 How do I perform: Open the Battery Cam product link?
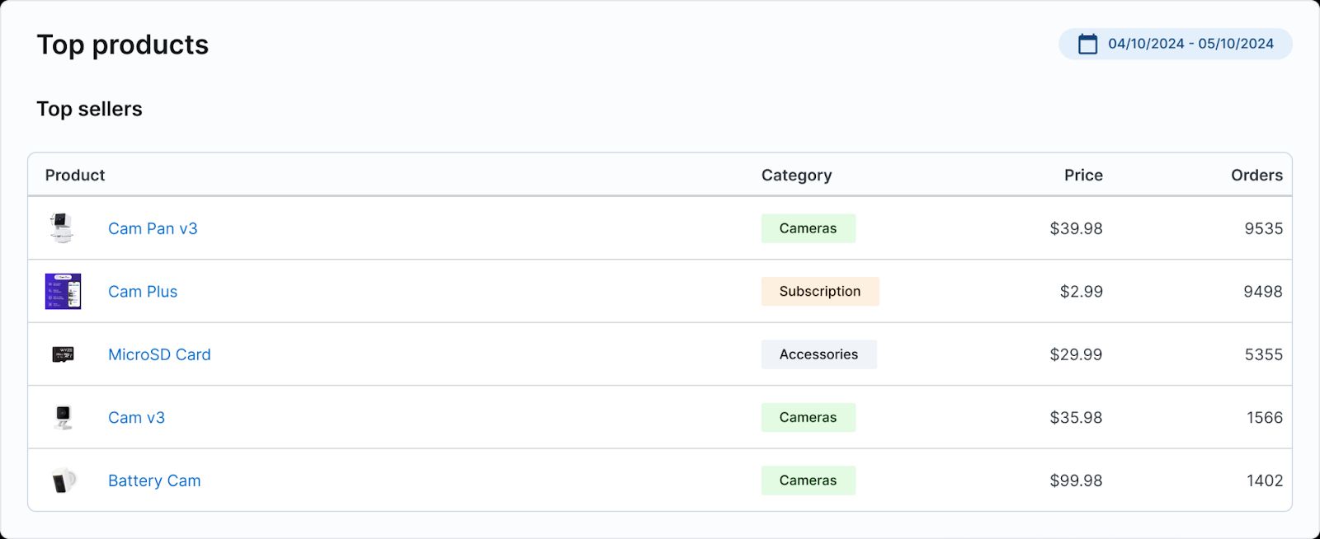(x=154, y=480)
